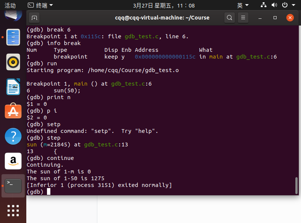Open the clock and calendar panel
This screenshot has height=223, width=301.
[164, 5]
